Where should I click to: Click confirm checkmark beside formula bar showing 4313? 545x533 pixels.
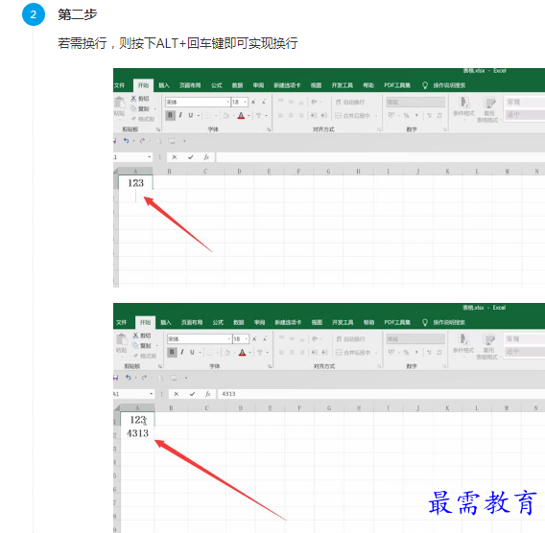click(192, 394)
